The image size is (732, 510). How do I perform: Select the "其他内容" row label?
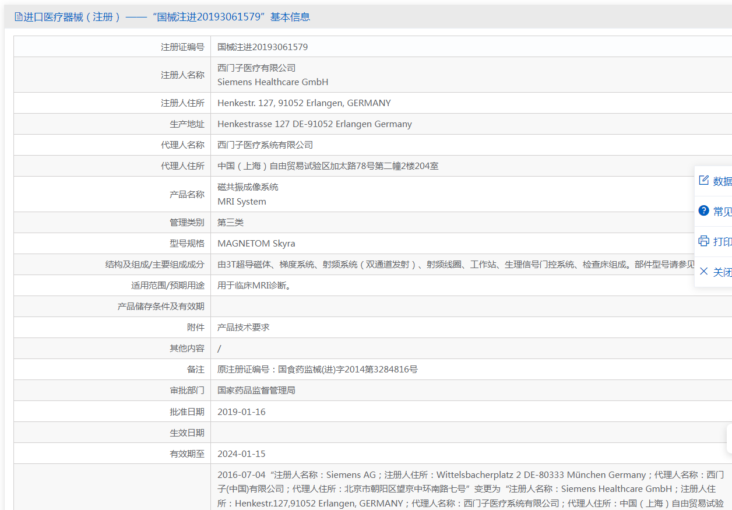pos(187,348)
